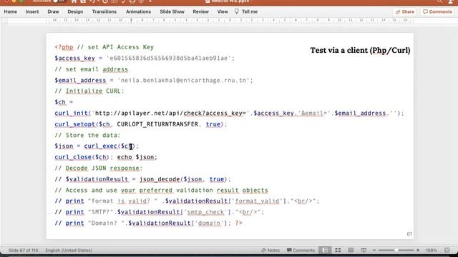Click the $access_key variable line

pos(145,59)
